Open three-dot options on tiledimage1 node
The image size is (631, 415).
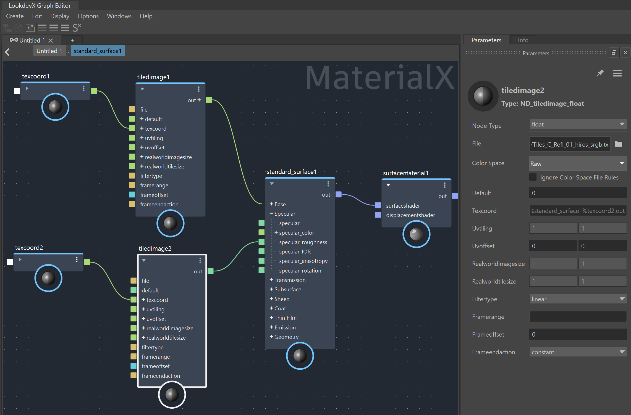point(198,89)
